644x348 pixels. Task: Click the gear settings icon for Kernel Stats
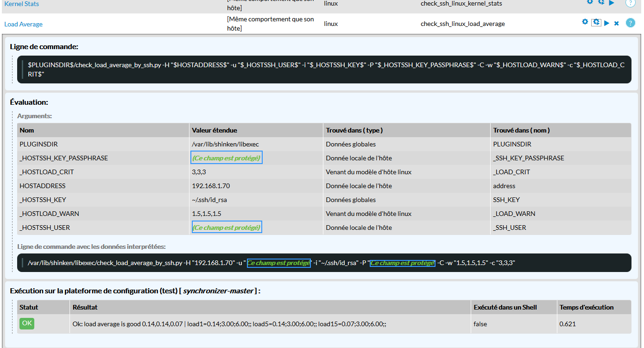590,2
